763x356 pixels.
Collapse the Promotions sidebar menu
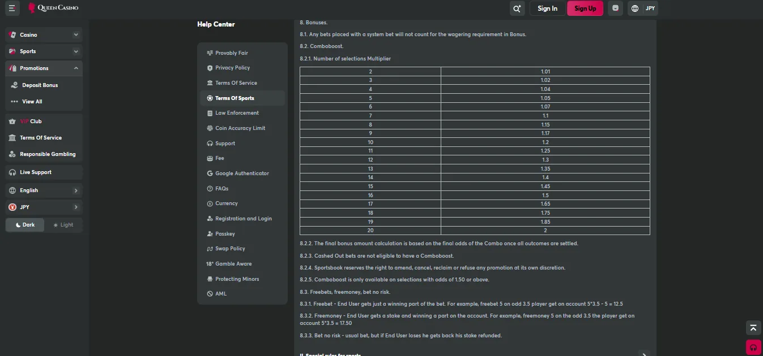click(x=76, y=68)
